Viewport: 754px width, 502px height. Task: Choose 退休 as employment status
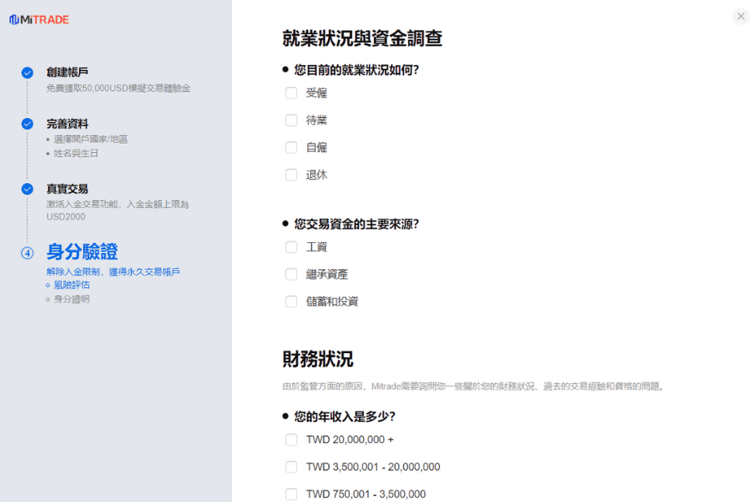(x=292, y=175)
